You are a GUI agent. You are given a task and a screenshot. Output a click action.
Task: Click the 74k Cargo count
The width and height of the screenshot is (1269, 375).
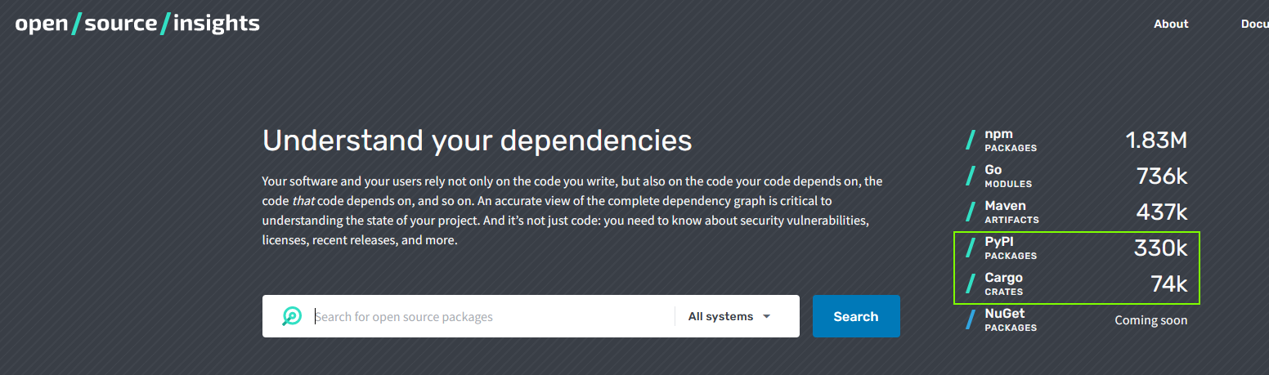tap(1169, 284)
